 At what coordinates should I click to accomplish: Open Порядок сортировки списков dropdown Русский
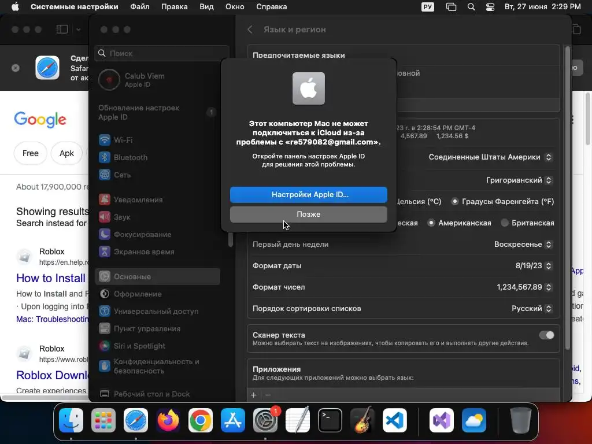tap(532, 309)
